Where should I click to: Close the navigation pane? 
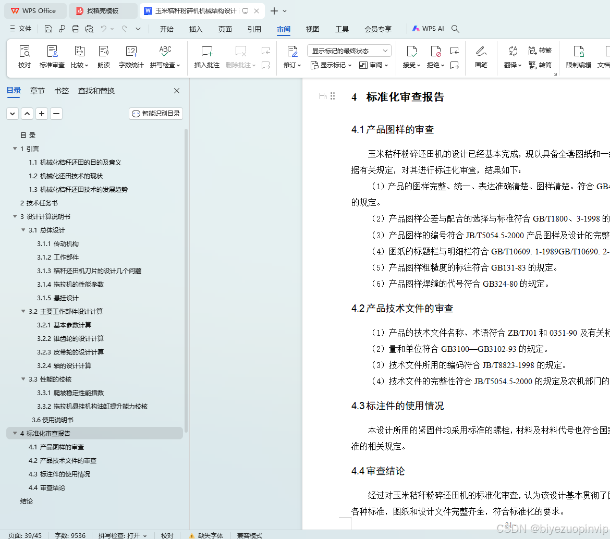pos(177,91)
